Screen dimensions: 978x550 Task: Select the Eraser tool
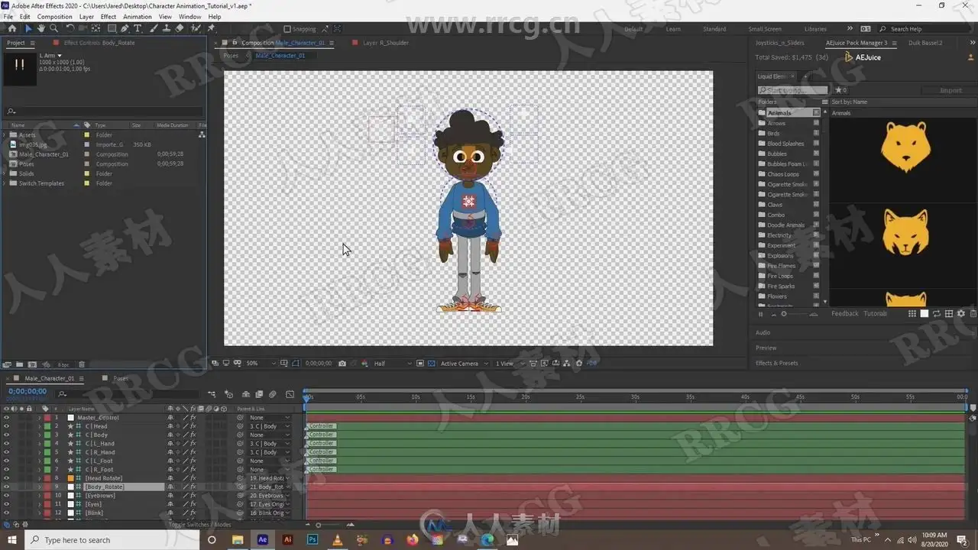[x=180, y=28]
